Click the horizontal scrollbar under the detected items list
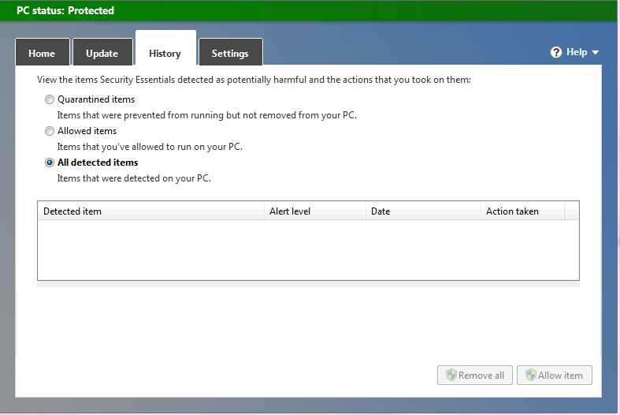This screenshot has height=415, width=620. click(x=308, y=284)
